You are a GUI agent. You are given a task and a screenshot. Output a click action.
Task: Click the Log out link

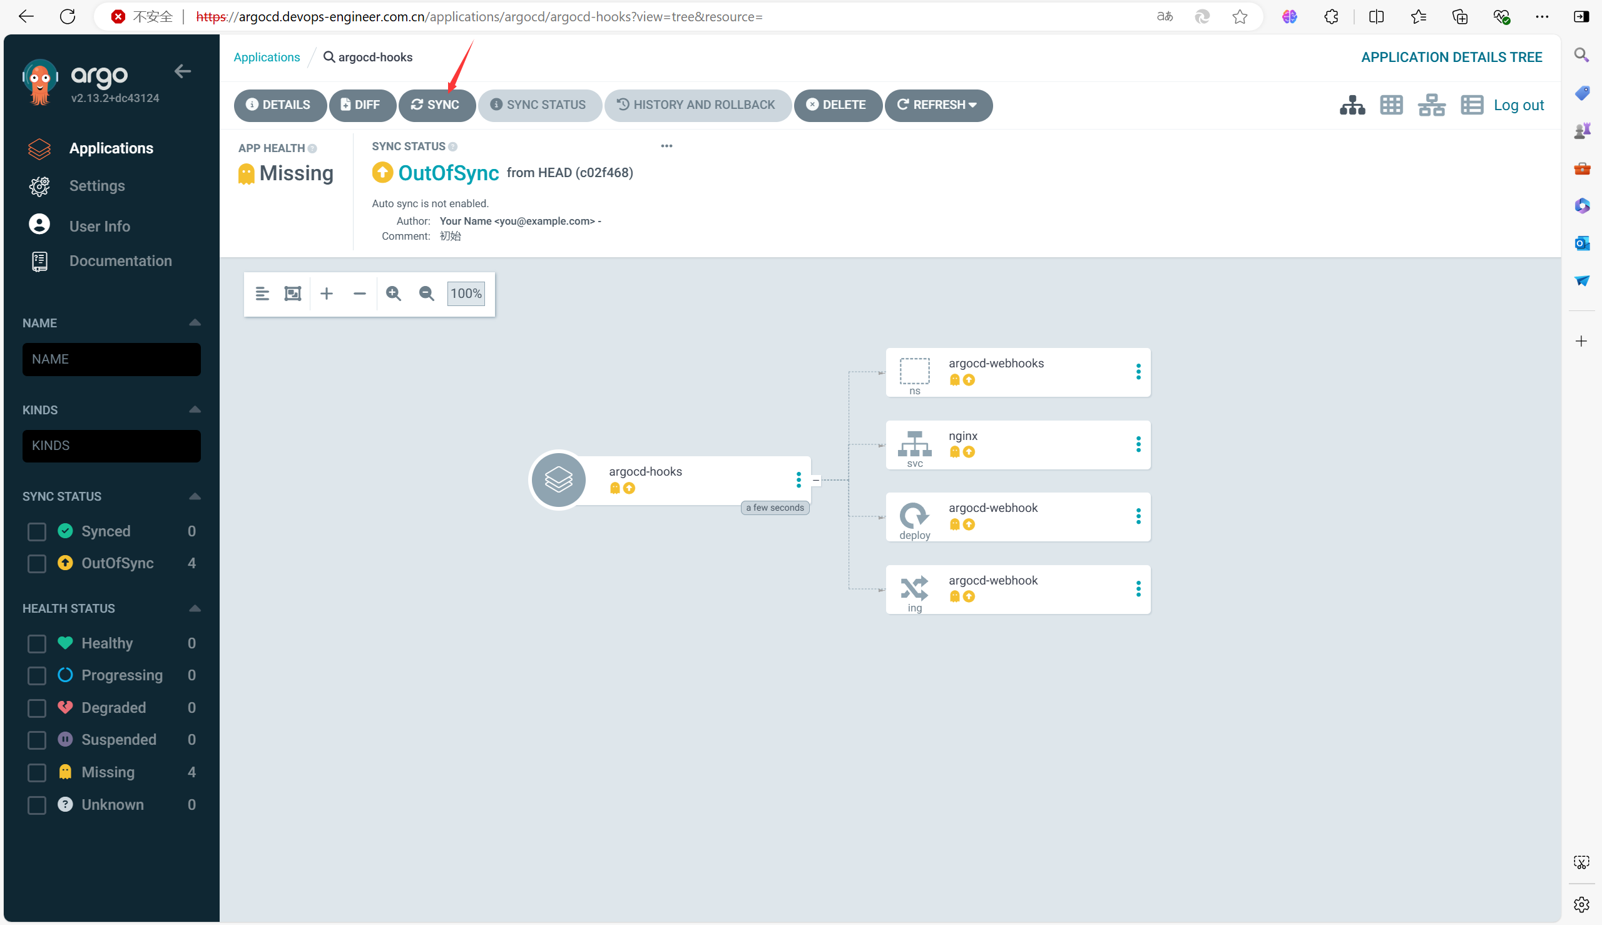point(1518,106)
